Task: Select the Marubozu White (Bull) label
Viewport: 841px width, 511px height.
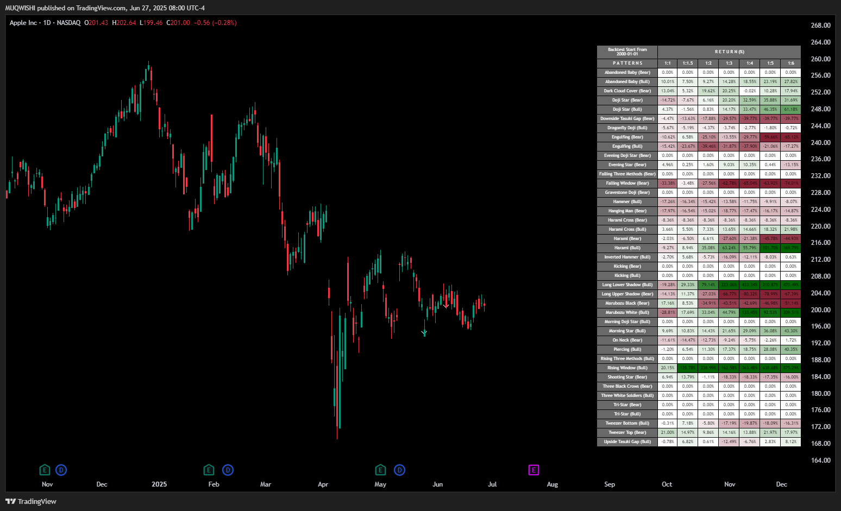Action: pos(627,313)
